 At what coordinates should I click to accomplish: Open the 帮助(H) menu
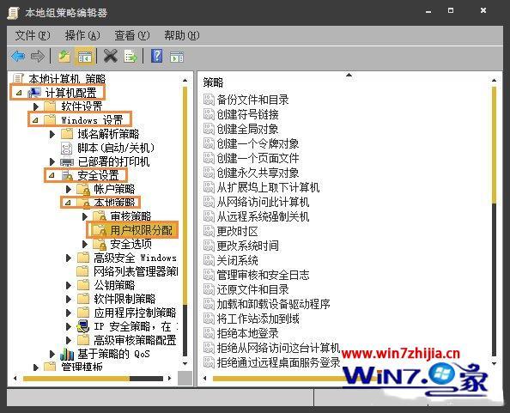pos(182,35)
